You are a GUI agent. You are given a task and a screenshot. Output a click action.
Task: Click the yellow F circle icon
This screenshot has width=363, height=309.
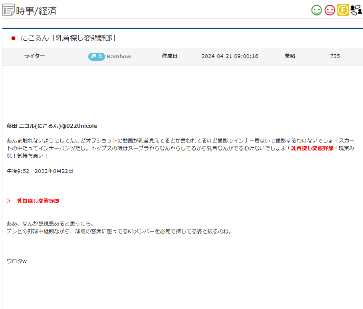[x=343, y=10]
